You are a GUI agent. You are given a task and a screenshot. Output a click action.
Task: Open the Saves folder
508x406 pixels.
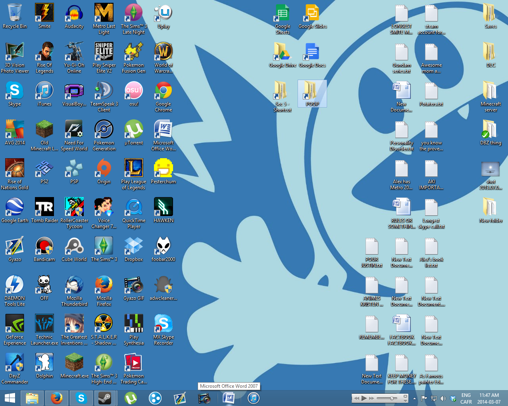tap(491, 16)
